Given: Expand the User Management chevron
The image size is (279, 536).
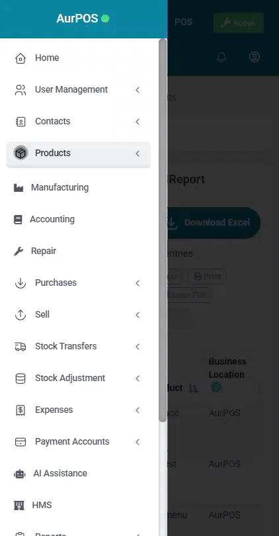Looking at the screenshot, I should click(138, 90).
